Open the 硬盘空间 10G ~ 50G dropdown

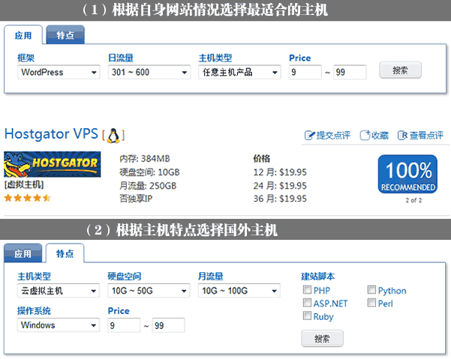click(x=149, y=291)
